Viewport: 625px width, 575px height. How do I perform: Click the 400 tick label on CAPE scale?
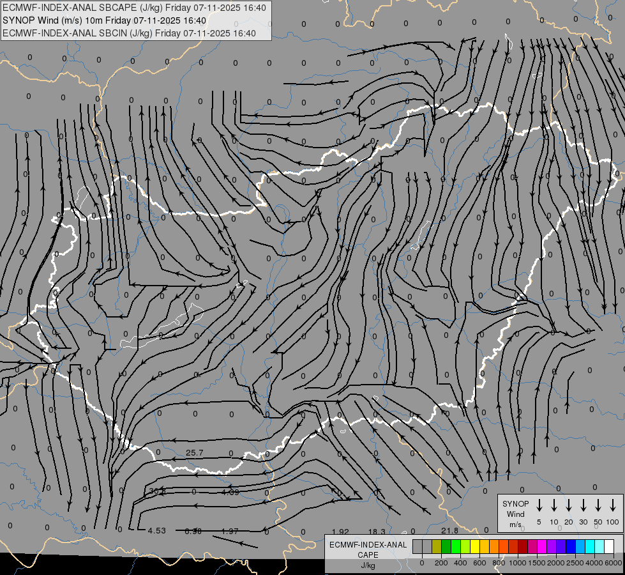(x=460, y=563)
